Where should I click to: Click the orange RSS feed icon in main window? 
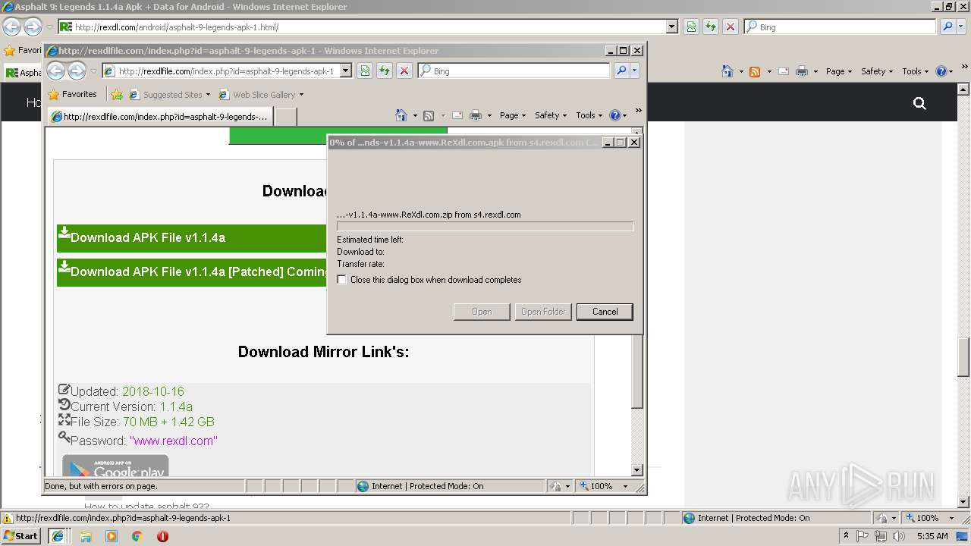(755, 71)
